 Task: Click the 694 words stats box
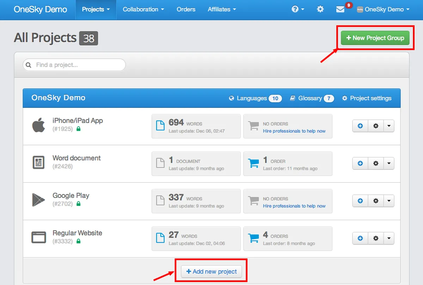point(196,126)
